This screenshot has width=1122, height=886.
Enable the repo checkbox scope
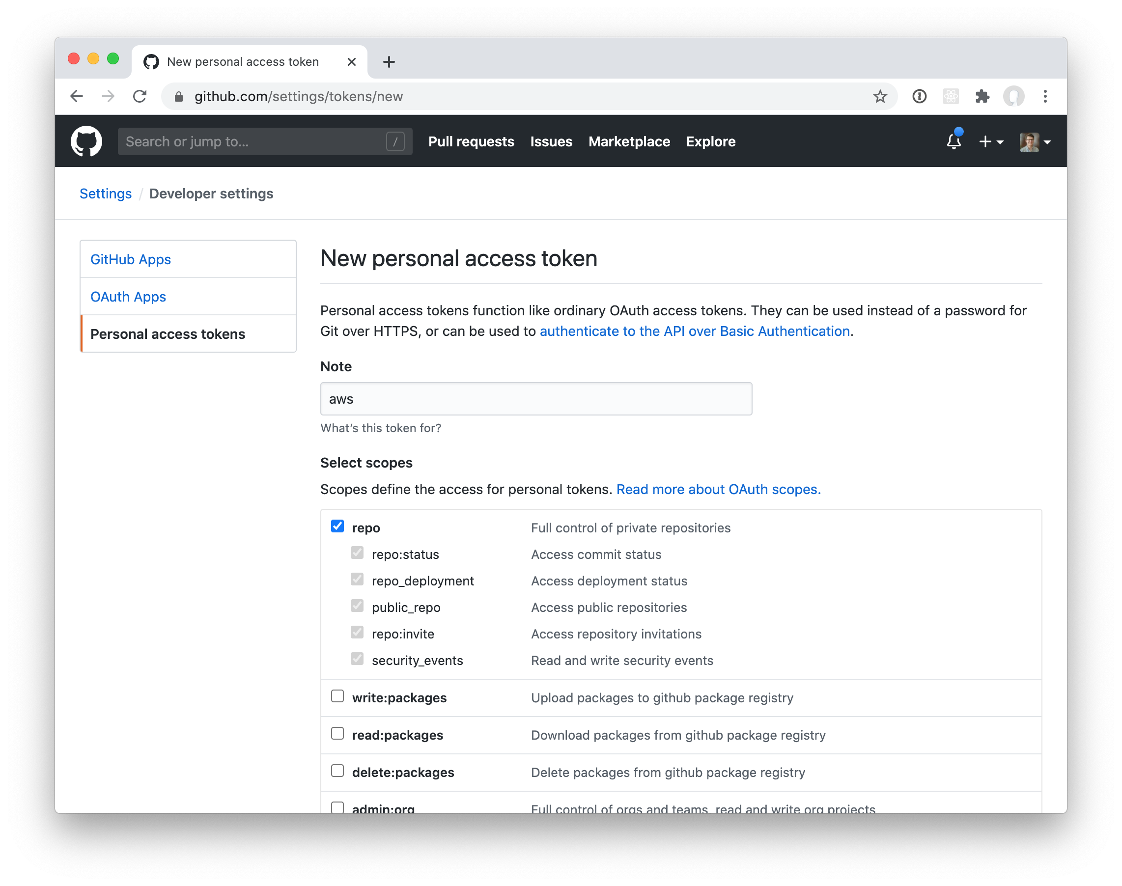338,526
